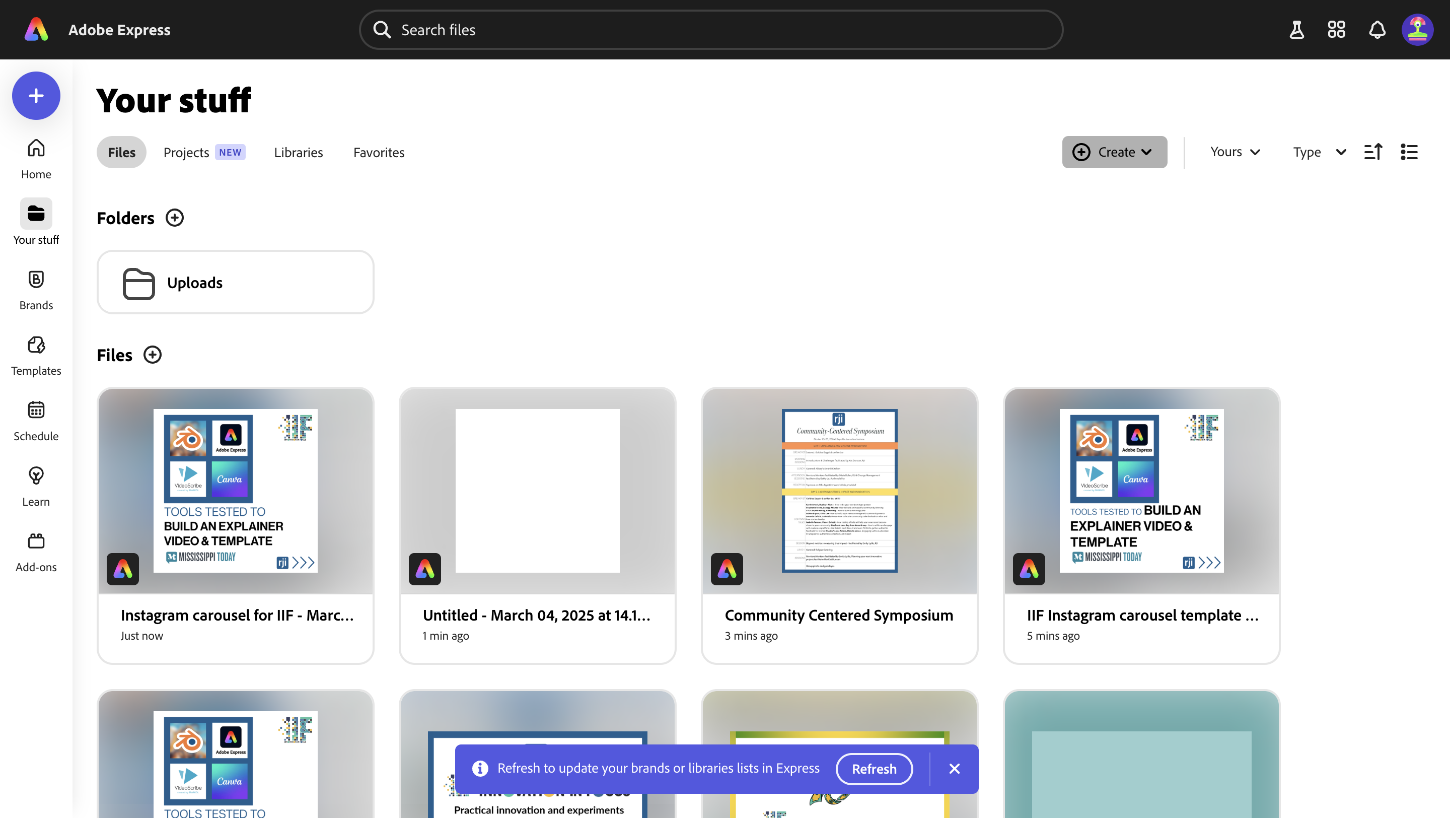Dismiss the refresh notification banner
The width and height of the screenshot is (1450, 818).
[954, 769]
